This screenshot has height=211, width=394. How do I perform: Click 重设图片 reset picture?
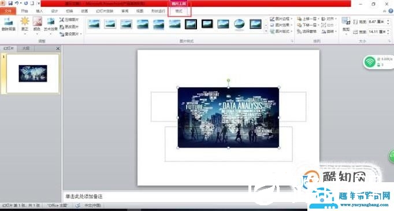(x=69, y=34)
